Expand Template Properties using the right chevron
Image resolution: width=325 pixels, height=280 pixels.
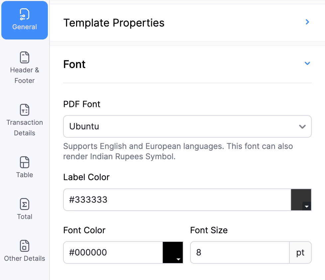tap(307, 22)
